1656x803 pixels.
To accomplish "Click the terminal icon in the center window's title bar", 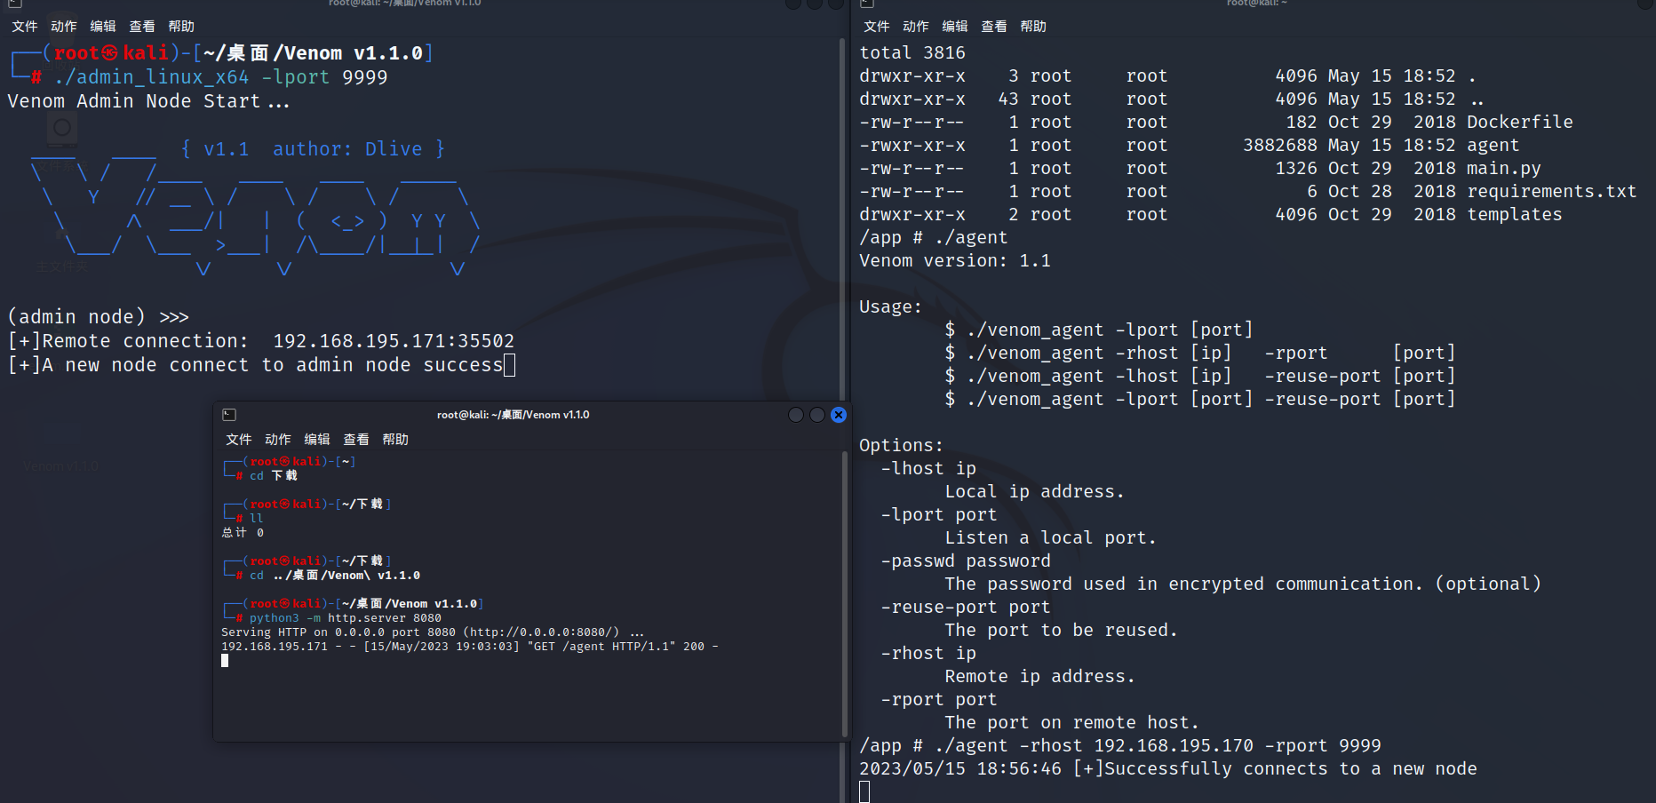I will (230, 414).
